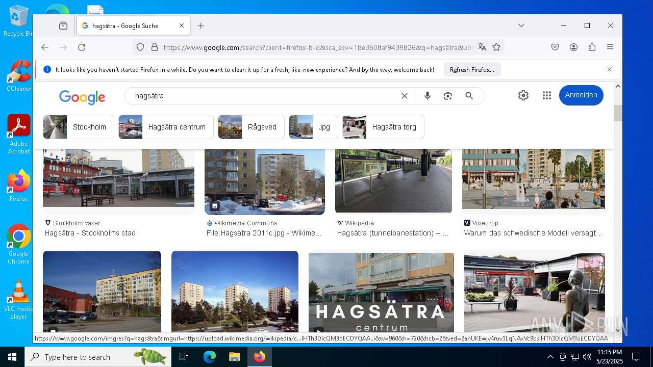Open Windows notification center
The height and width of the screenshot is (367, 653).
click(636, 357)
